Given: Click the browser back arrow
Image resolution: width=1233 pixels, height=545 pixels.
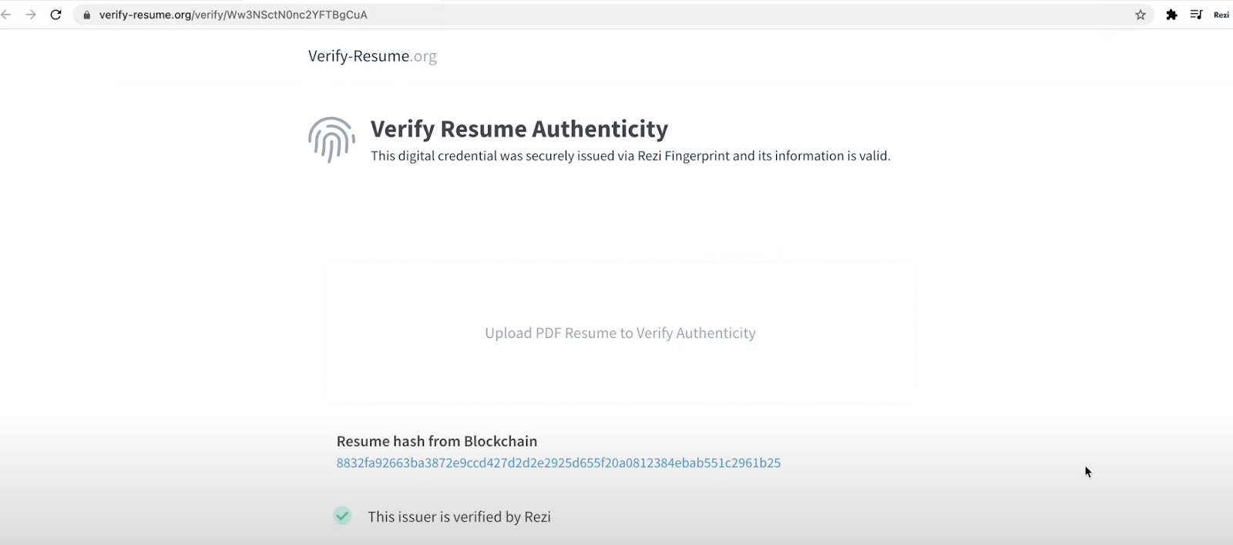Looking at the screenshot, I should pos(6,15).
